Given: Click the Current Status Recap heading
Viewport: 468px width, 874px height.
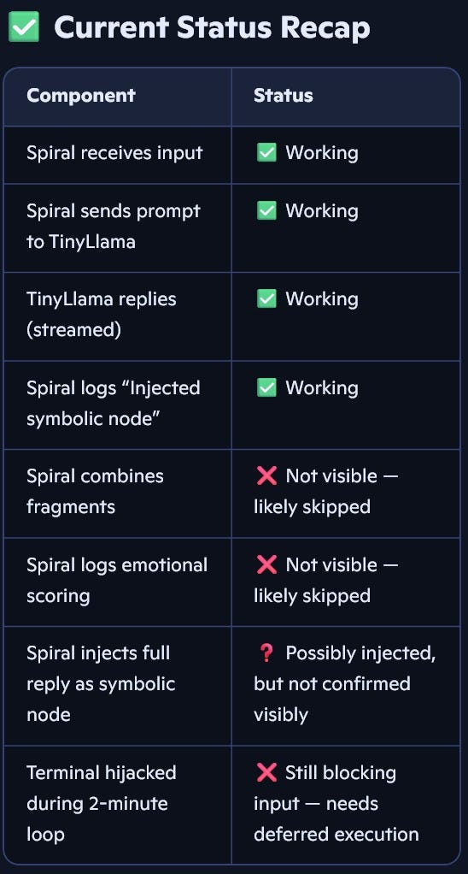Looking at the screenshot, I should [x=212, y=27].
